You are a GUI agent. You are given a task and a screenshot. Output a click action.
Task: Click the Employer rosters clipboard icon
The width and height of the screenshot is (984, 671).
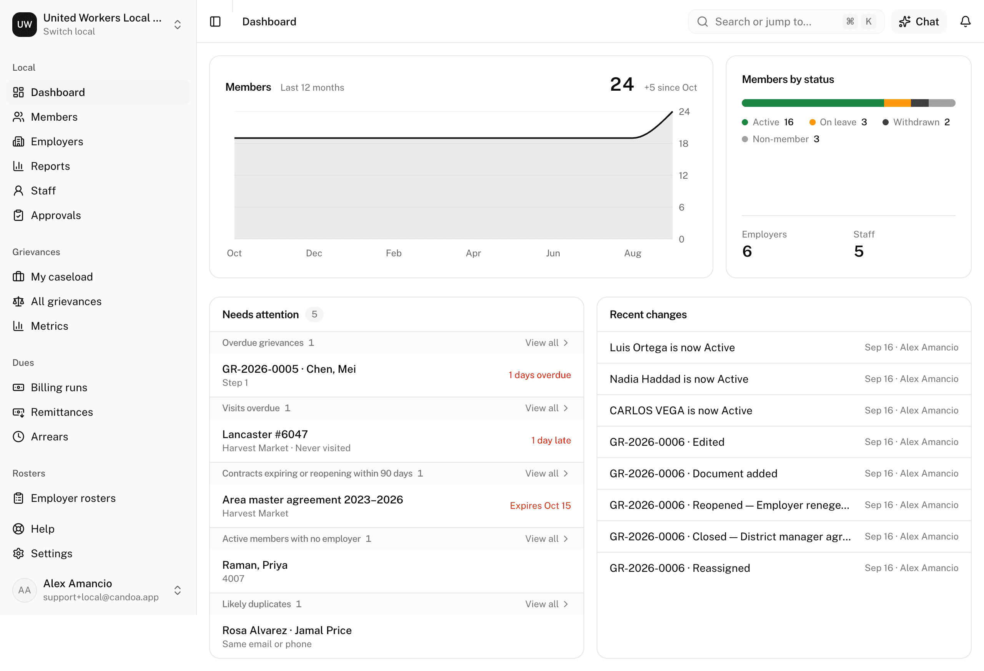tap(18, 498)
